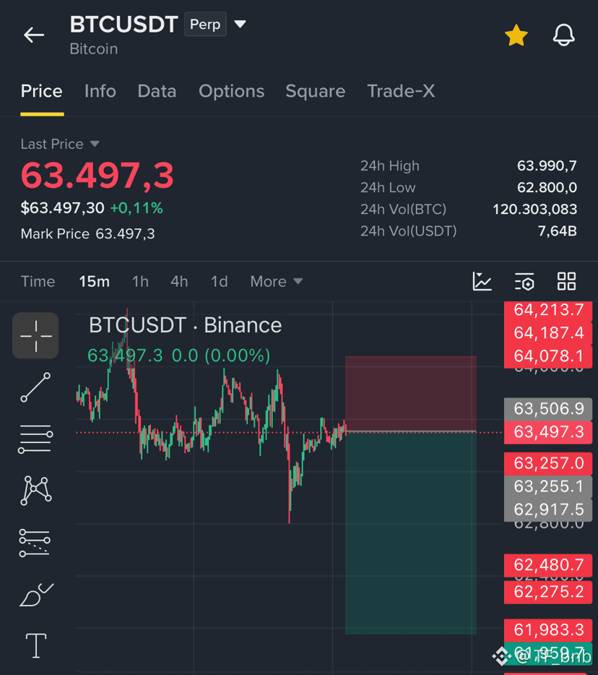Toggle the favorite star icon
The width and height of the screenshot is (598, 675).
pyautogui.click(x=516, y=35)
